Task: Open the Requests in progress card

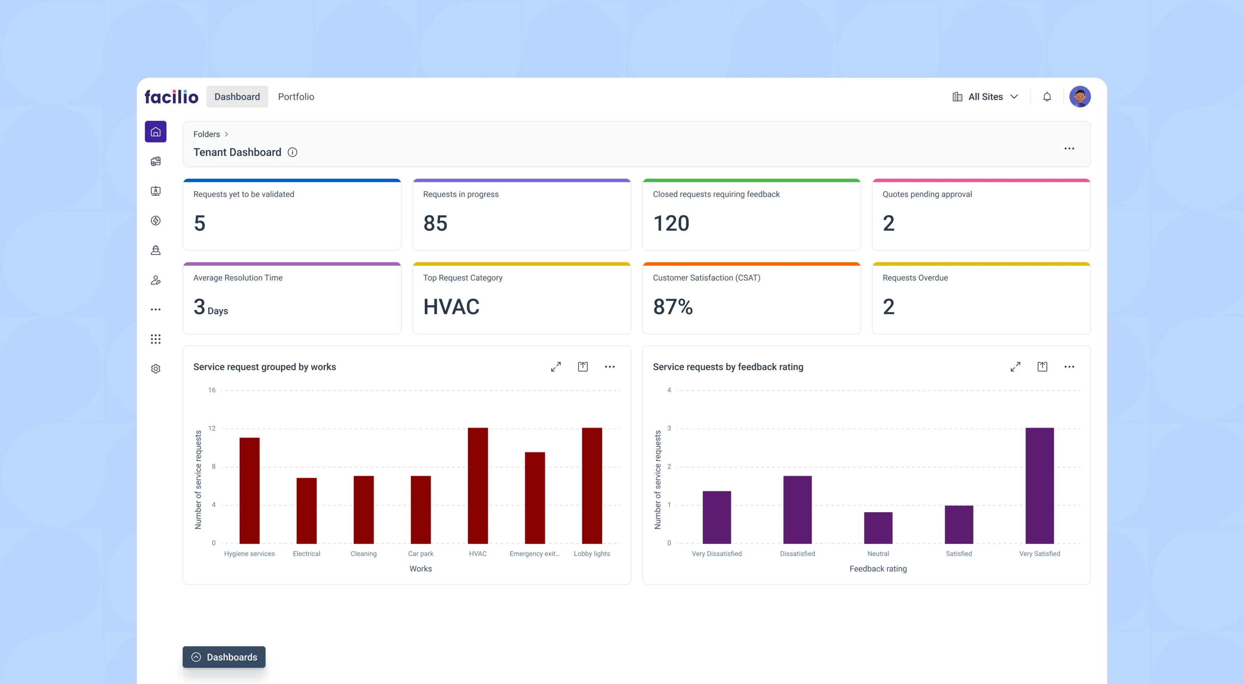Action: click(522, 215)
